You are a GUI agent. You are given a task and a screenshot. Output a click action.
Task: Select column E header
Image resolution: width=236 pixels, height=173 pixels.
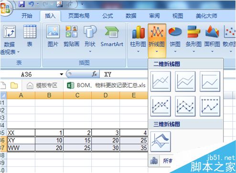tap(134, 95)
